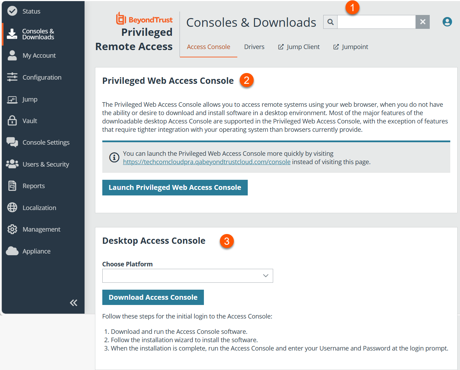Click the Status checkmark icon in sidebar
460x370 pixels.
[x=12, y=11]
